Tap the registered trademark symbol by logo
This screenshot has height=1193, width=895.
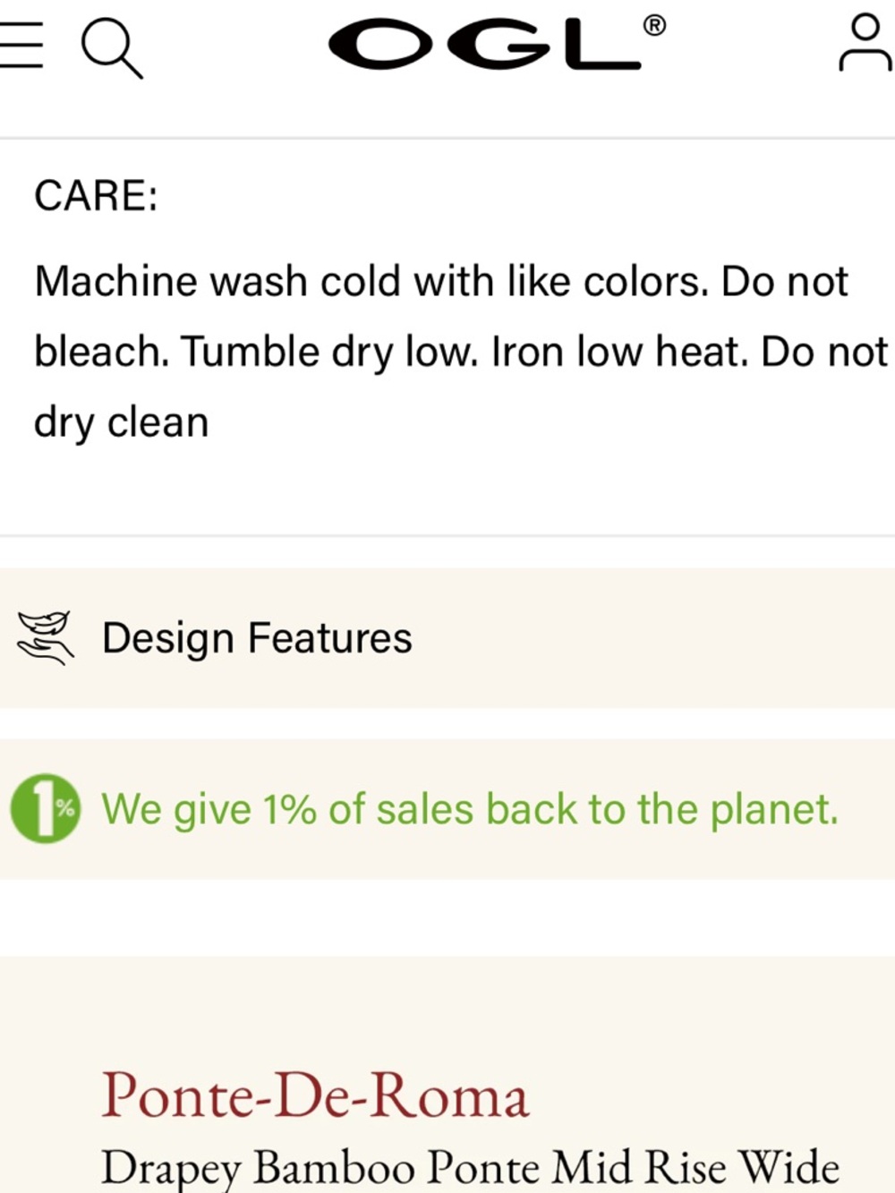[654, 26]
